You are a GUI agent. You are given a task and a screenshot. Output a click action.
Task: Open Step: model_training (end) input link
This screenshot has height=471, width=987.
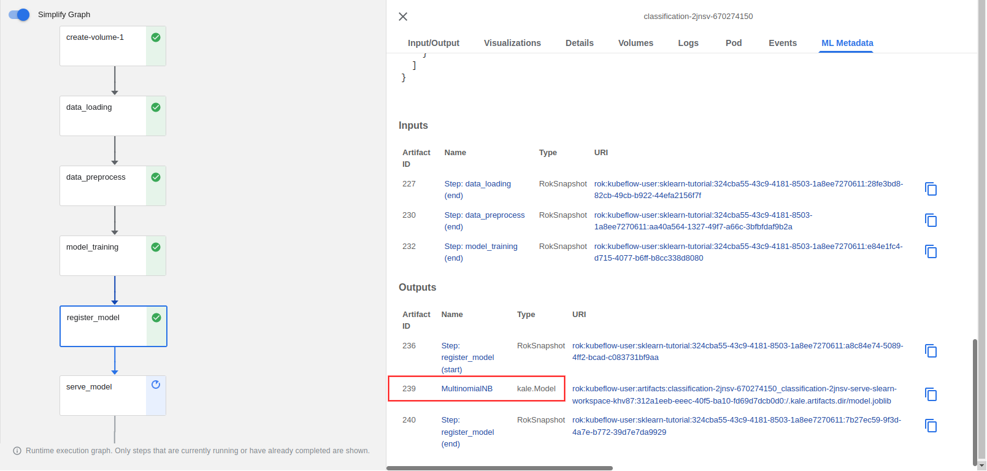(x=481, y=252)
